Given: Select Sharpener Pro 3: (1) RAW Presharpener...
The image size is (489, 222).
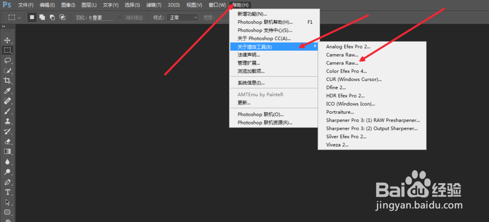Looking at the screenshot, I should [372, 120].
